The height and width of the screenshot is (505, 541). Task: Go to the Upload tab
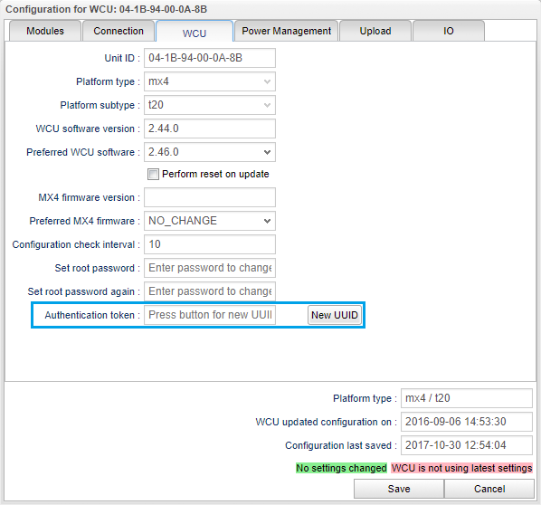[x=375, y=31]
